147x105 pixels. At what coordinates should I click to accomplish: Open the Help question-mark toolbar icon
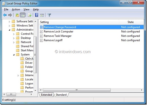click(x=37, y=15)
